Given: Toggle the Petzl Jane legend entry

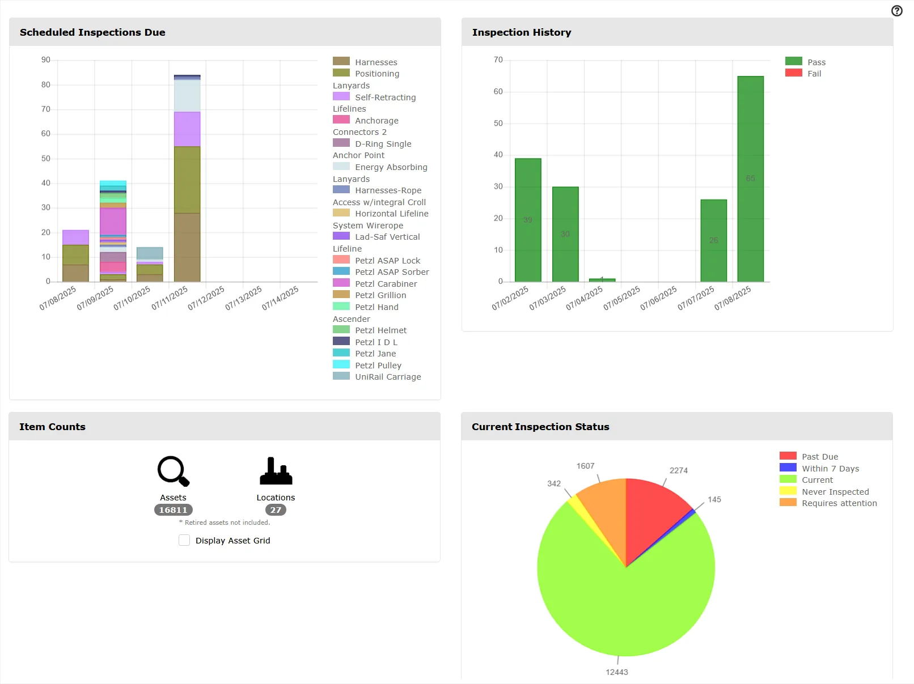Looking at the screenshot, I should click(365, 353).
